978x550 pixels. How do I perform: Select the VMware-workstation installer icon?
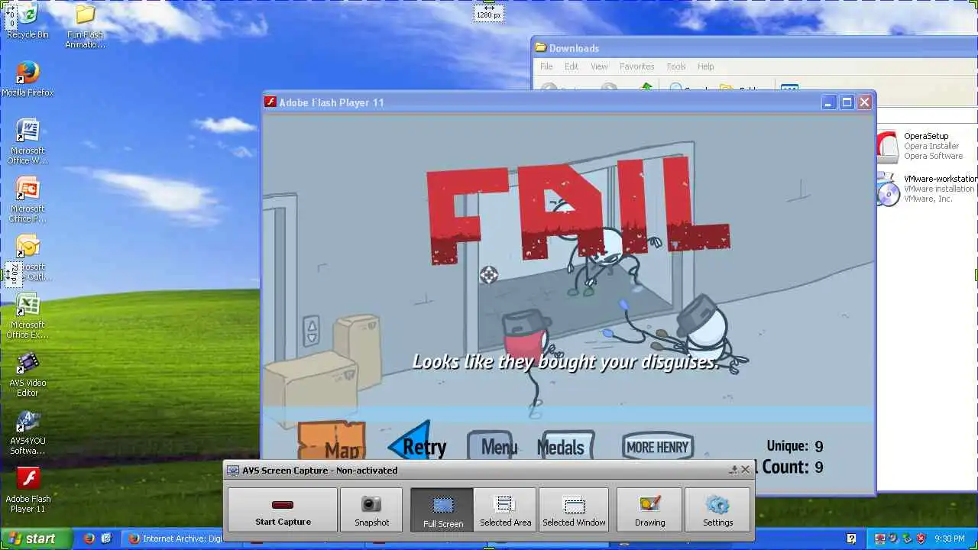(x=888, y=189)
